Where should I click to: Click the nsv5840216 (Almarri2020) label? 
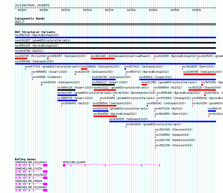point(75,87)
